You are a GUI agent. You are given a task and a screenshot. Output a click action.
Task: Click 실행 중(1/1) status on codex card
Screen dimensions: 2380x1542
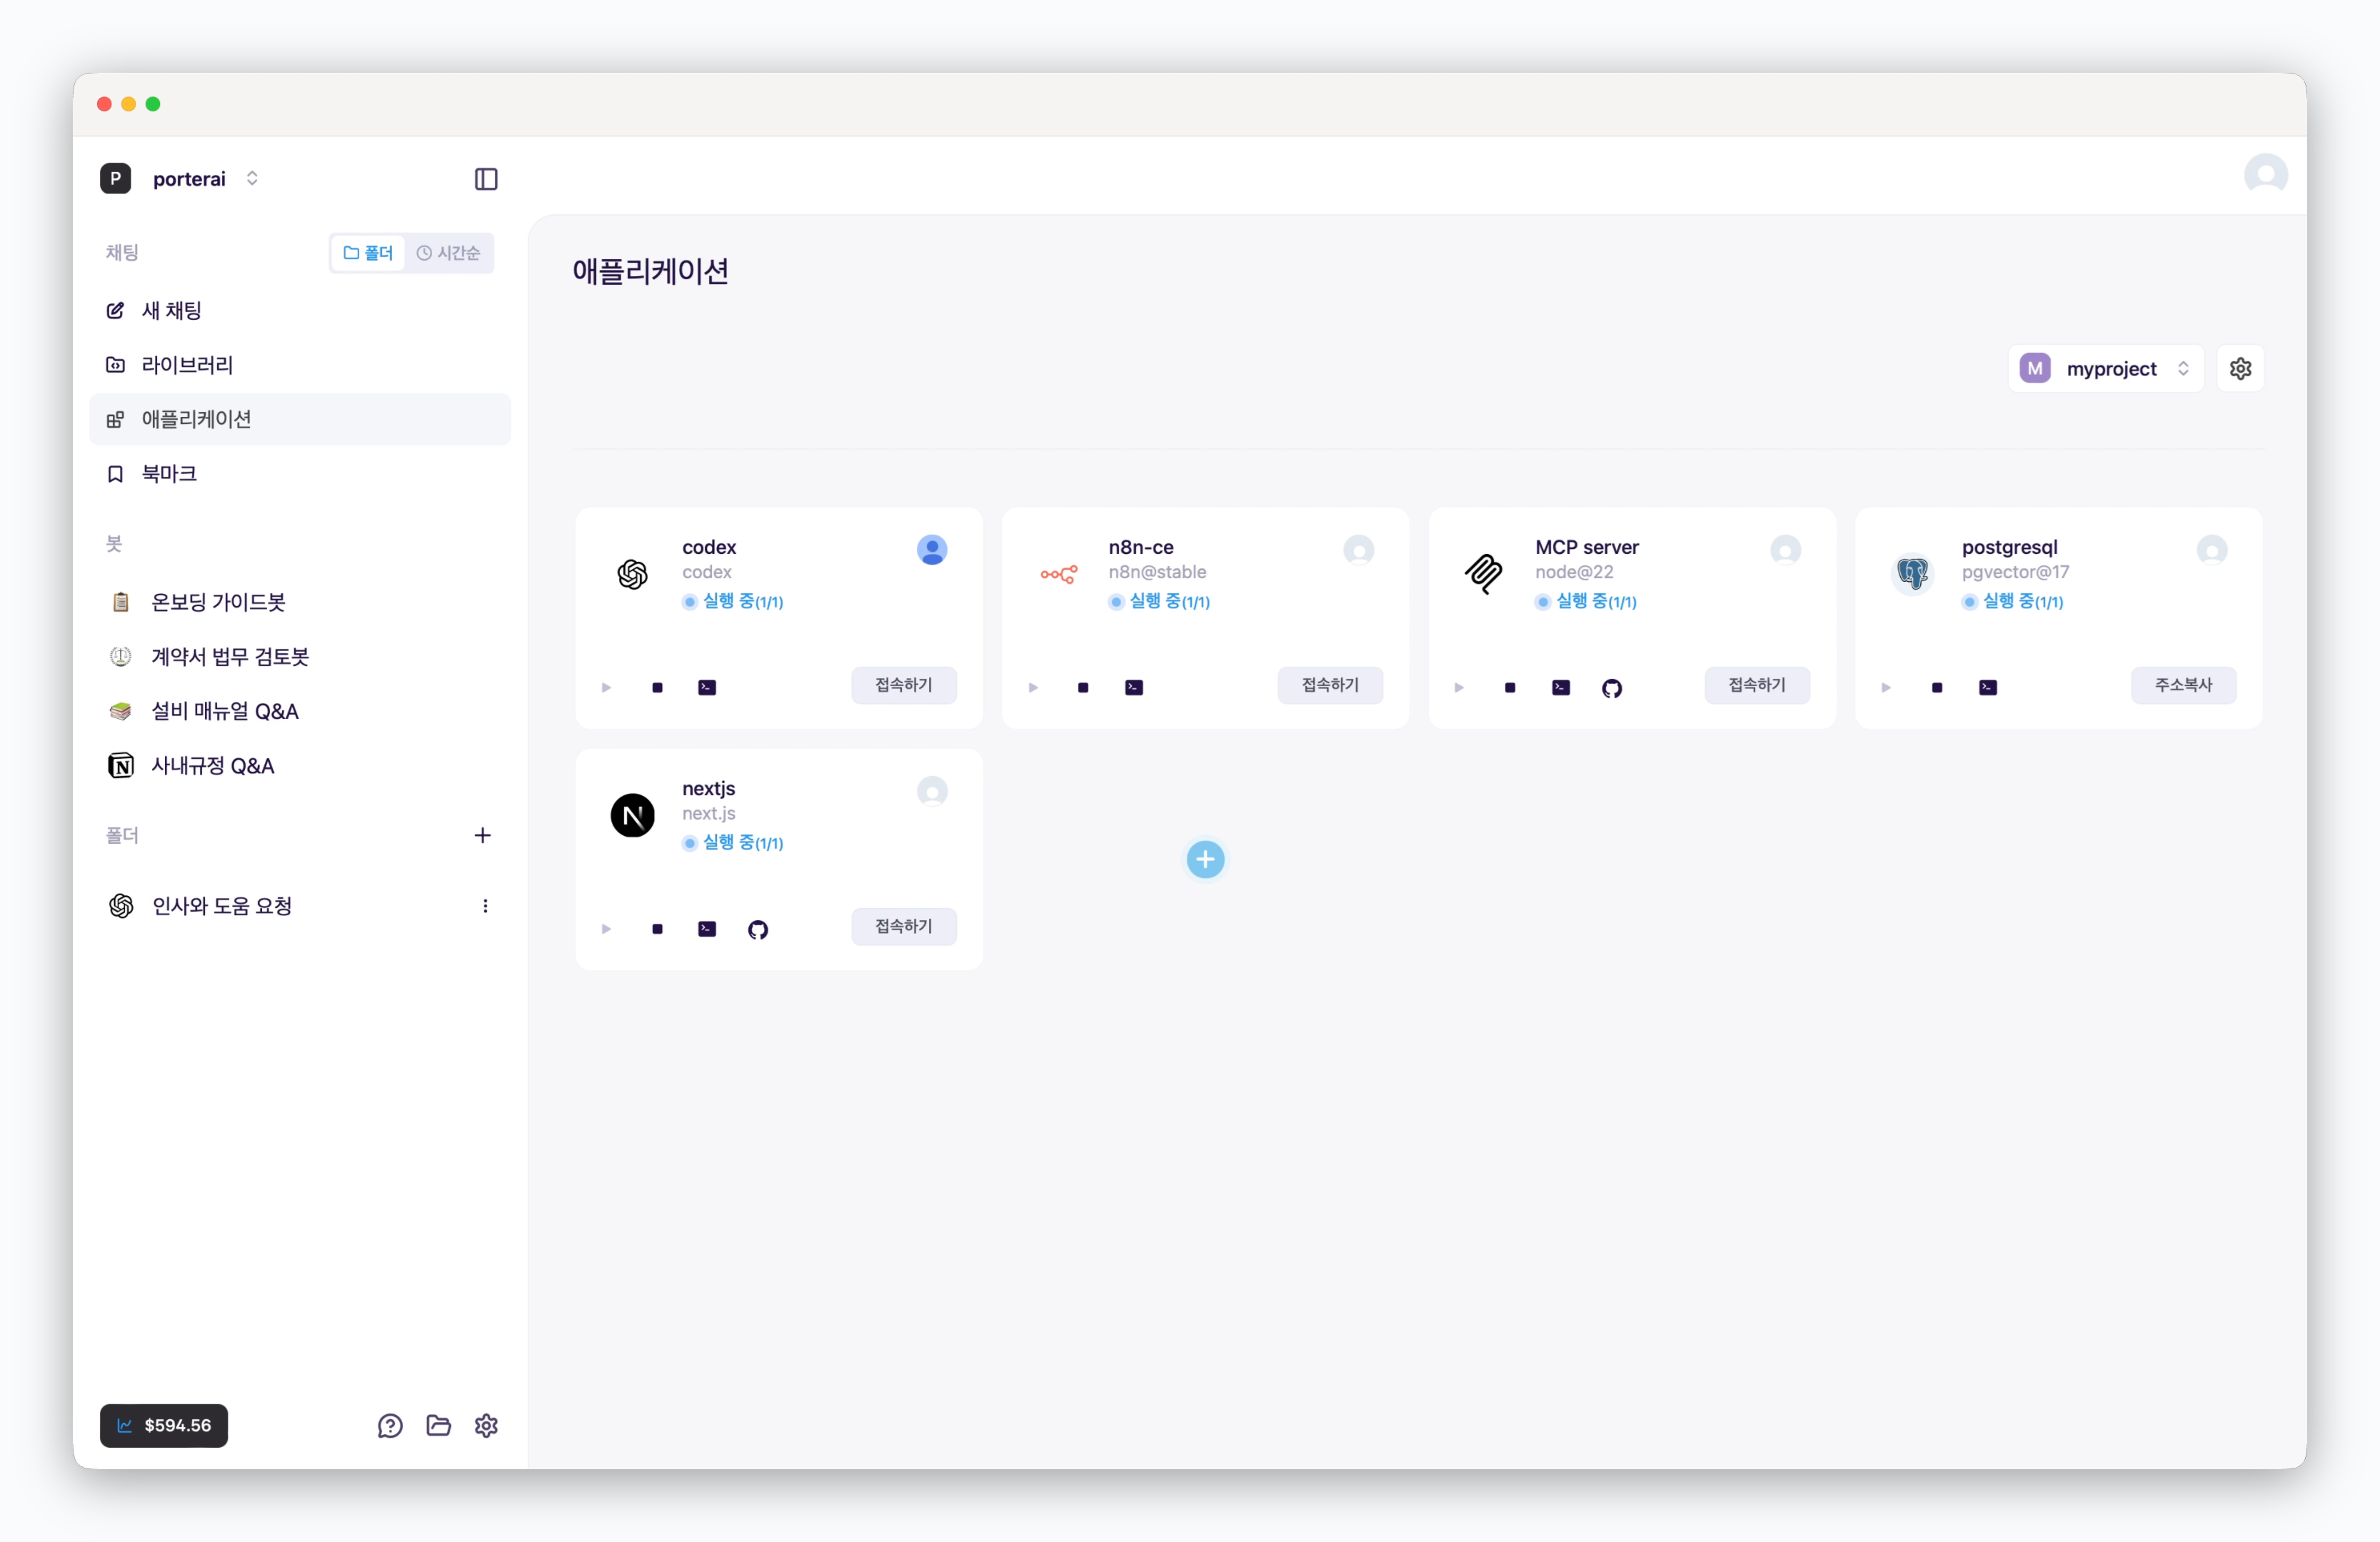click(x=733, y=602)
